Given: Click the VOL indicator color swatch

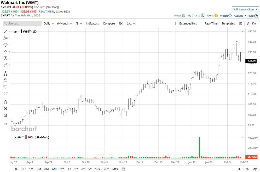Looking at the screenshot, I should [26, 137].
